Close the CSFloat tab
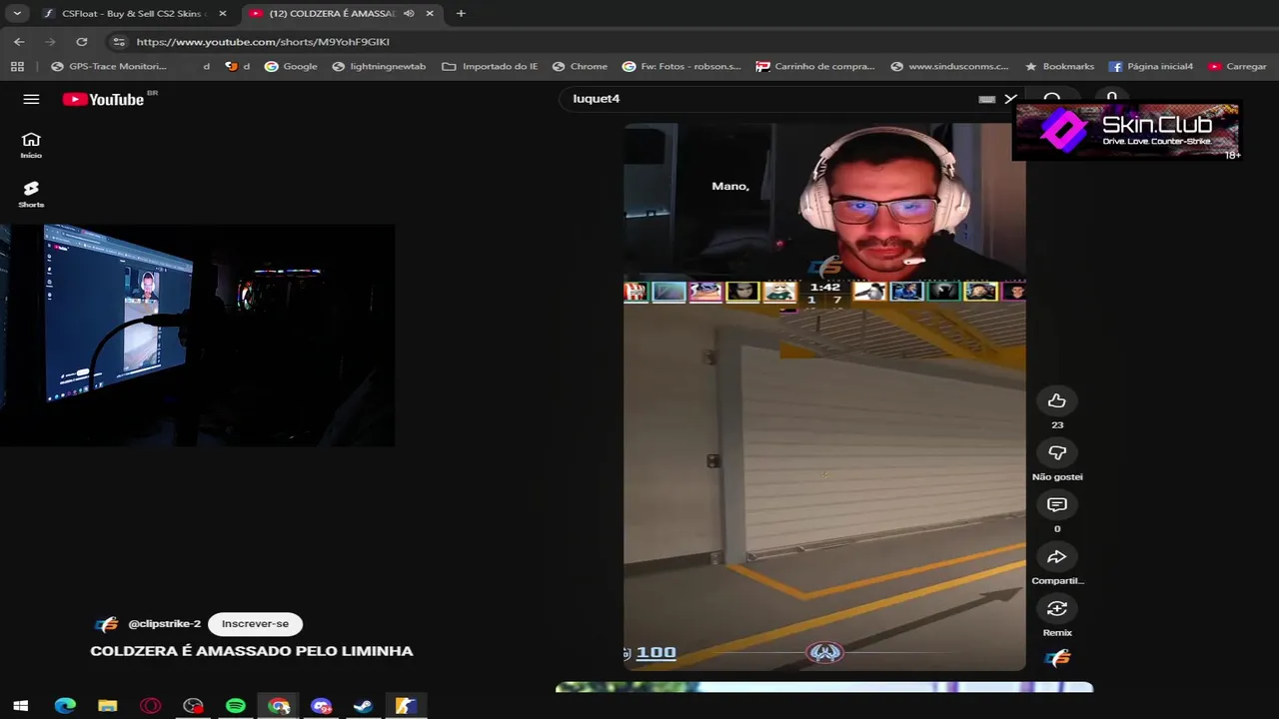The width and height of the screenshot is (1279, 719). tap(222, 14)
